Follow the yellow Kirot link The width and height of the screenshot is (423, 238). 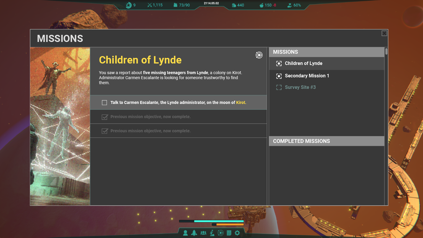click(241, 102)
